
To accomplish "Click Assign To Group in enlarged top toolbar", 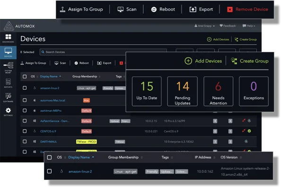I will [x=81, y=9].
